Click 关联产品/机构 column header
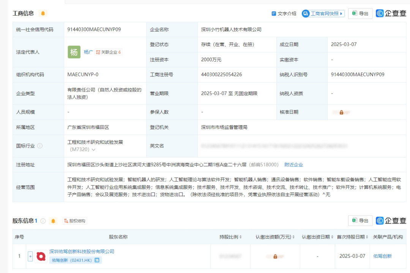 (x=388, y=237)
